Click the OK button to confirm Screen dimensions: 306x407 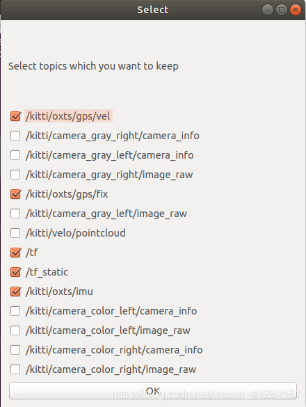click(x=153, y=390)
